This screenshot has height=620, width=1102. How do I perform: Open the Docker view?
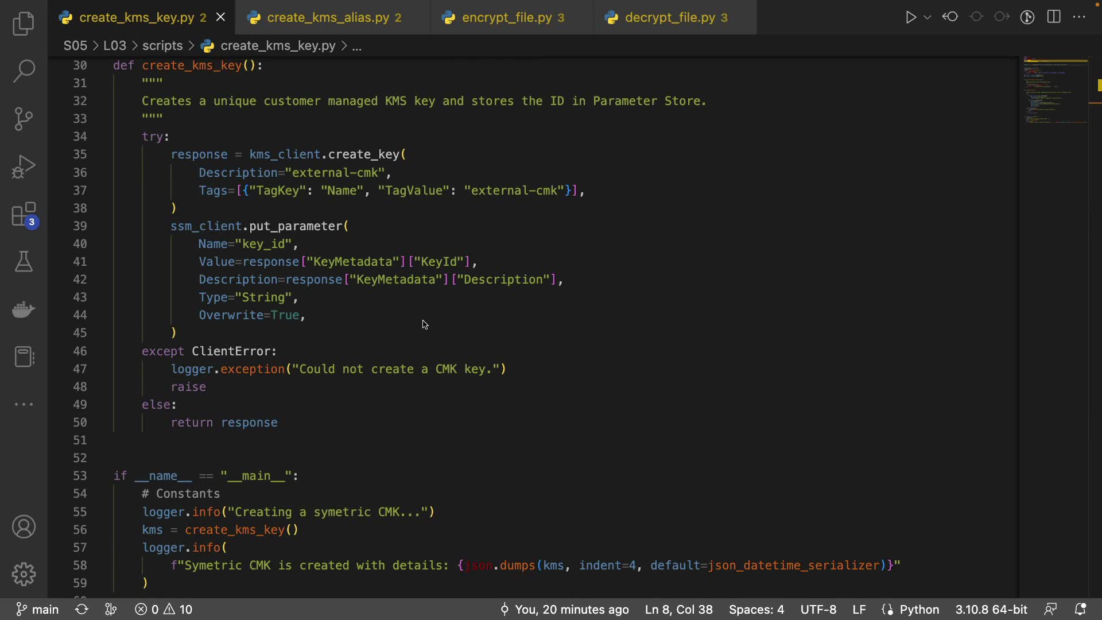24,309
